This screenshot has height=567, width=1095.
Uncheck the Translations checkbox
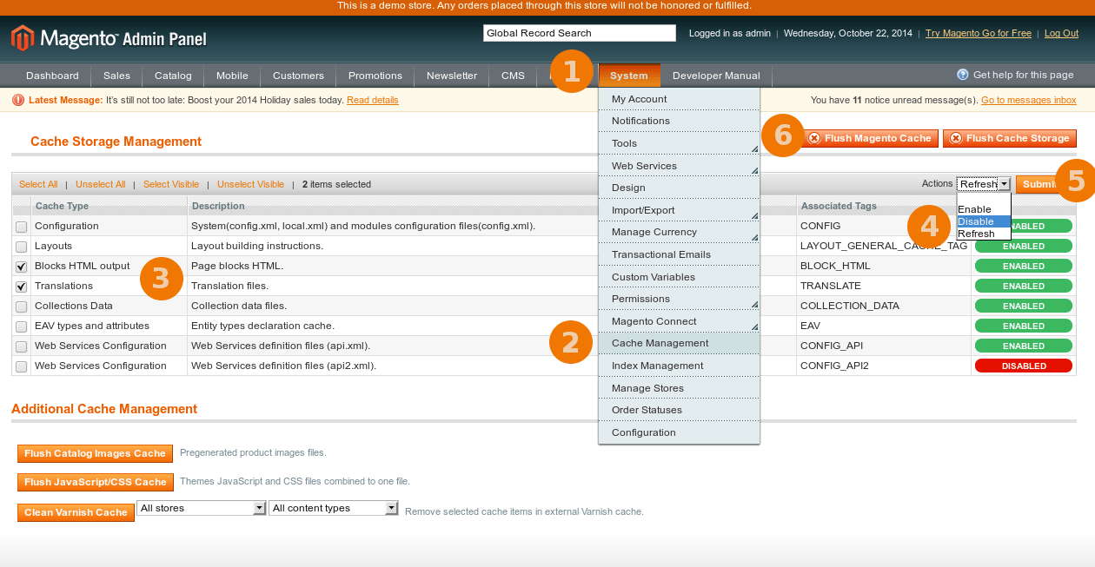coord(21,287)
